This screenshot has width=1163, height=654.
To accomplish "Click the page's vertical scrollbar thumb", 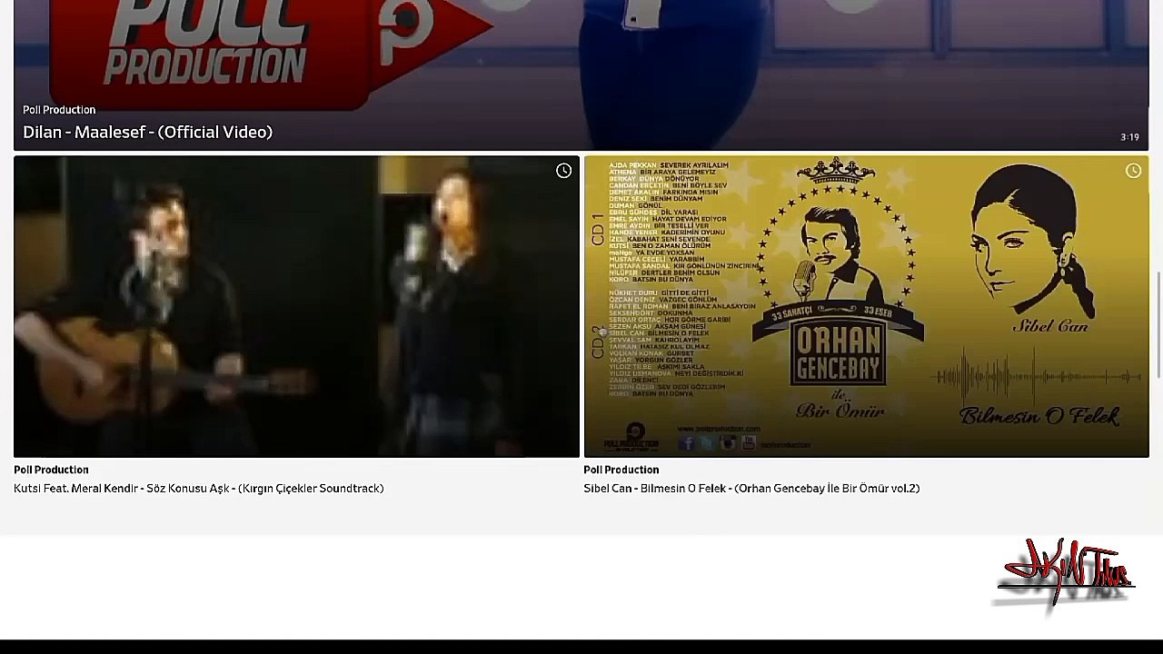I will click(1158, 324).
